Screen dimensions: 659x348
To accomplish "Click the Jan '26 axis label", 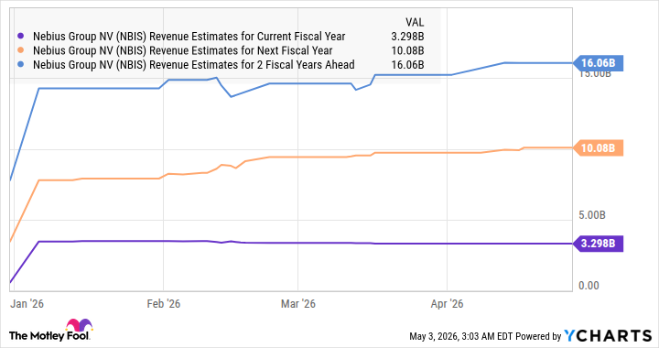I will coord(27,303).
